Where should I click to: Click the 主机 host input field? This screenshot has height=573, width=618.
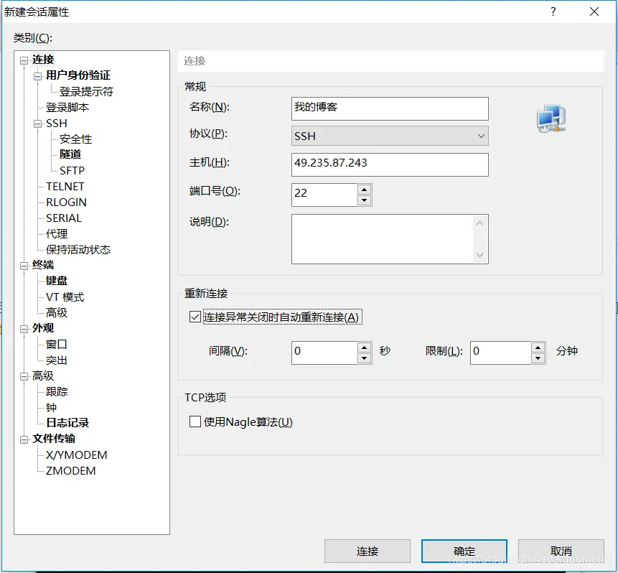pos(390,164)
